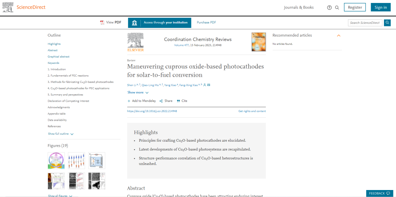Open the View PDF link
The image size is (396, 197).
(x=111, y=22)
